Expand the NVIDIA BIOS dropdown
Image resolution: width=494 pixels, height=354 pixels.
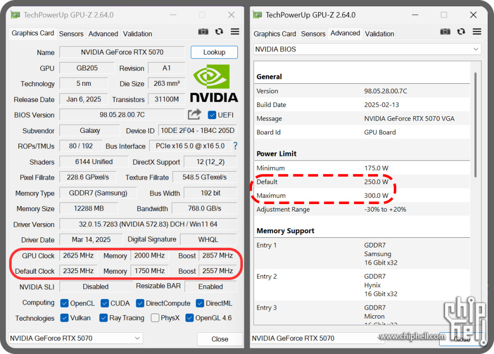(367, 49)
